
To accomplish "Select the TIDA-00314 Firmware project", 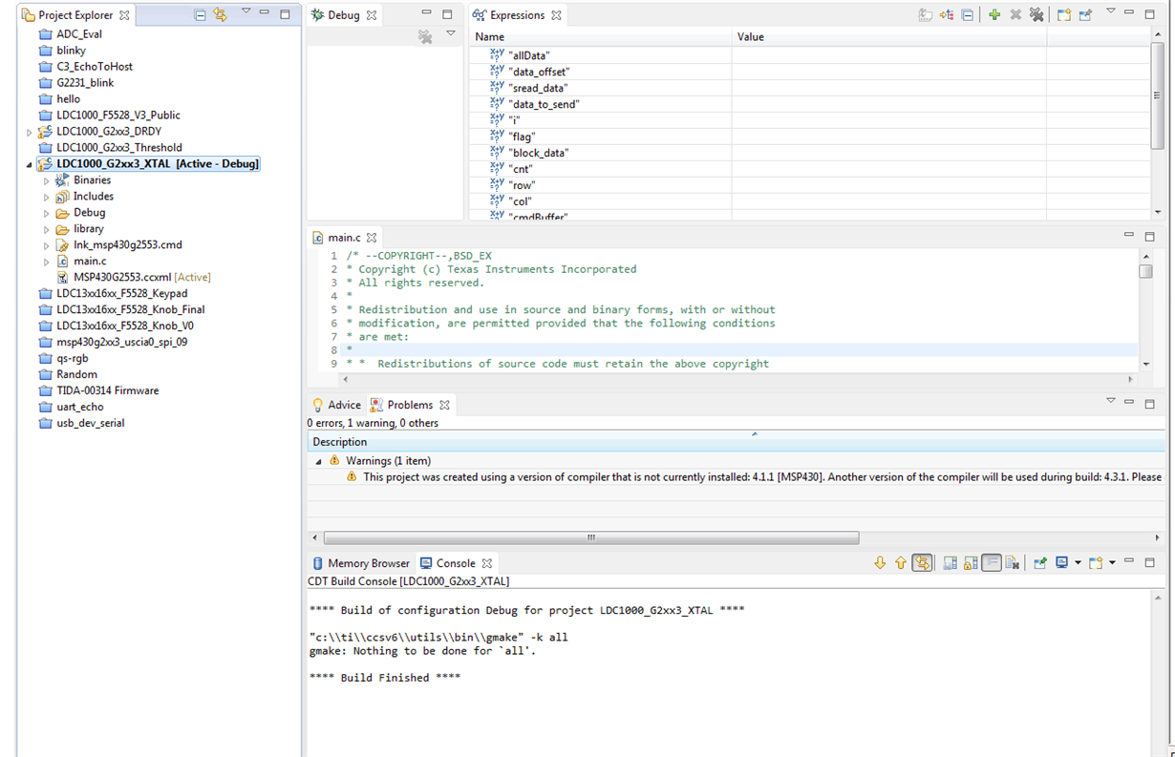I will pyautogui.click(x=107, y=390).
